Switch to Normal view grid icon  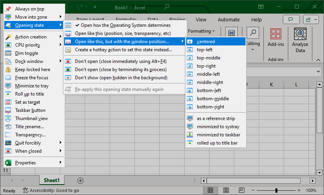pos(210,190)
